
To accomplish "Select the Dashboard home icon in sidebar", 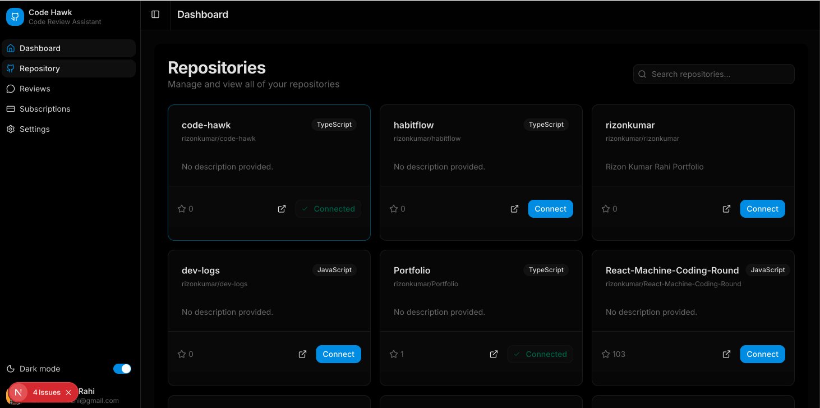I will (x=10, y=48).
